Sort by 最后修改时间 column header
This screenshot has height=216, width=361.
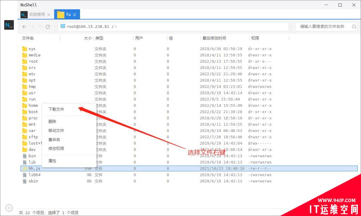pyautogui.click(x=214, y=38)
